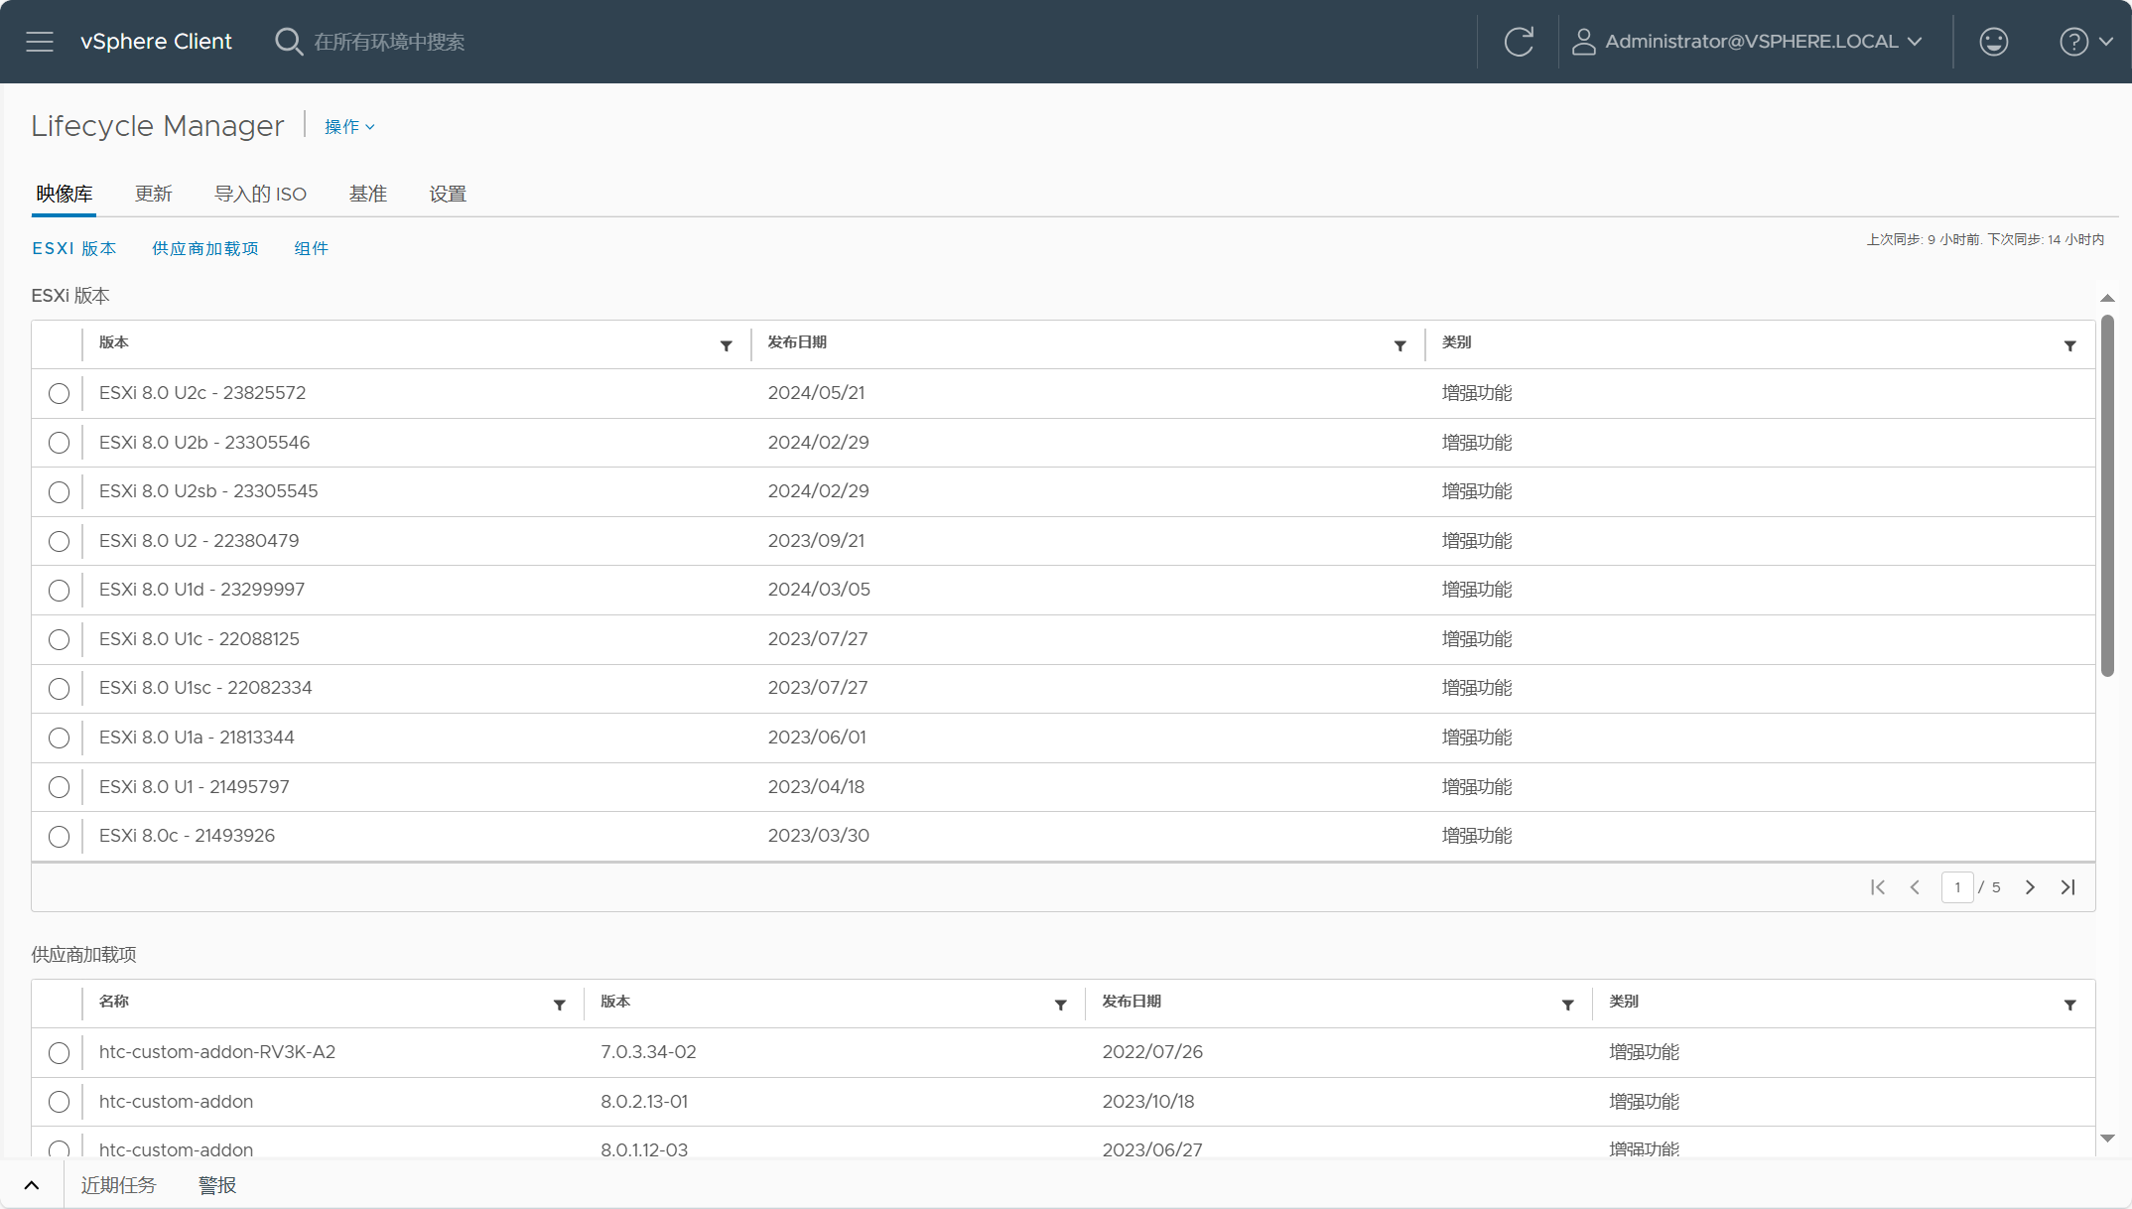Open the smiley feedback icon
This screenshot has width=2132, height=1209.
(1993, 42)
